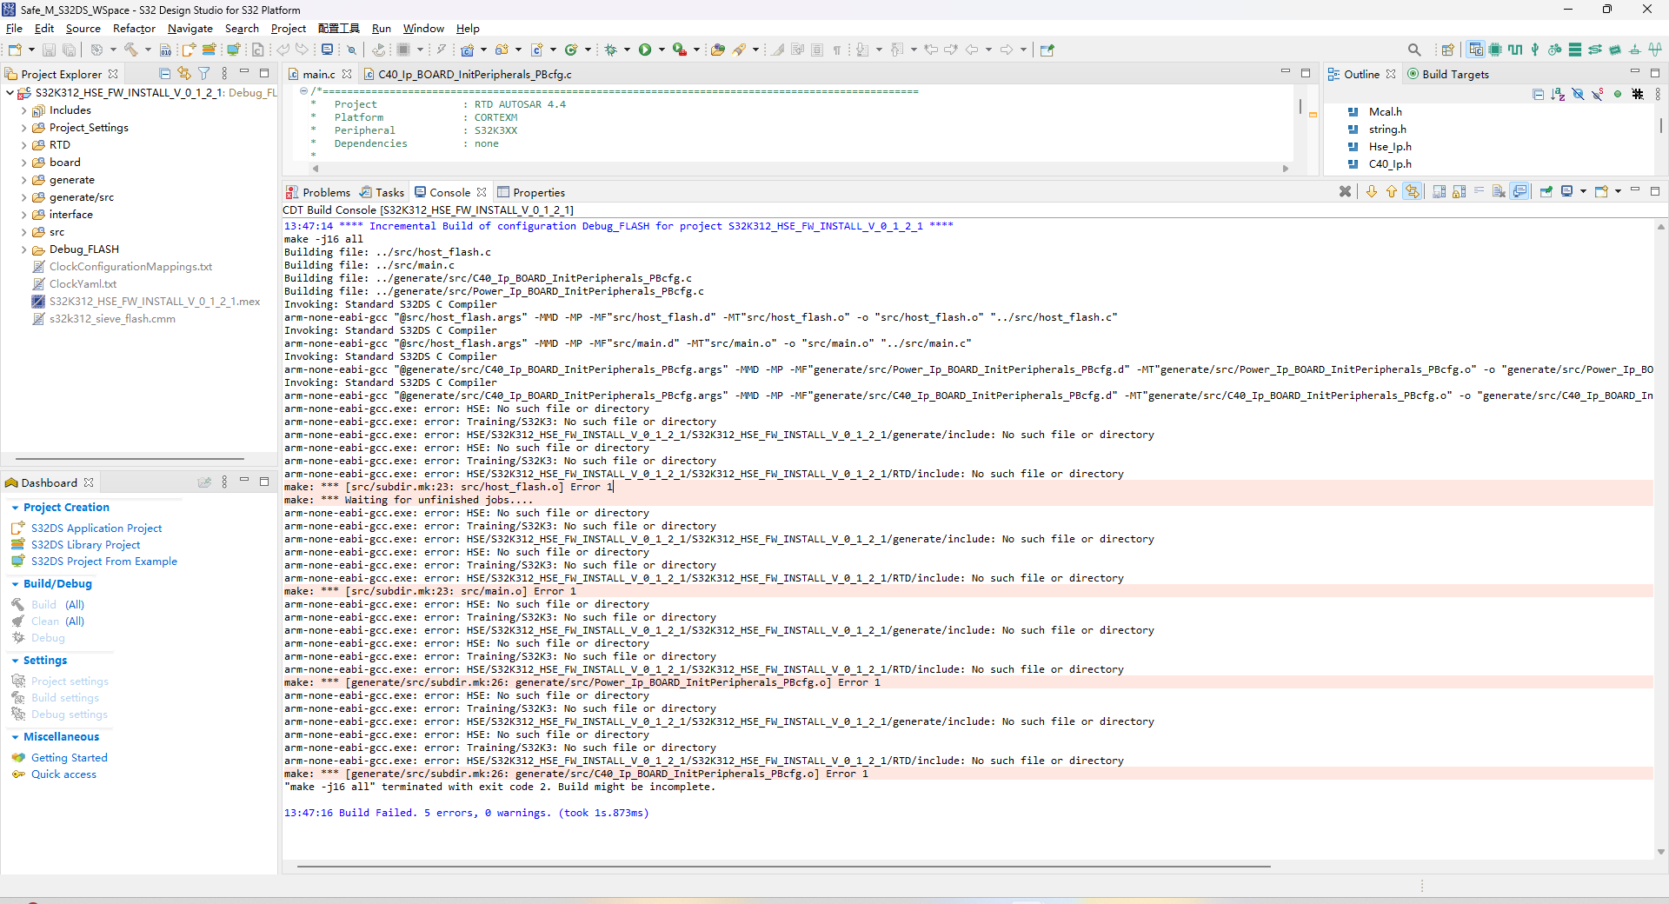Image resolution: width=1669 pixels, height=904 pixels.
Task: Open the Run button dropdown arrow
Action: pyautogui.click(x=662, y=50)
